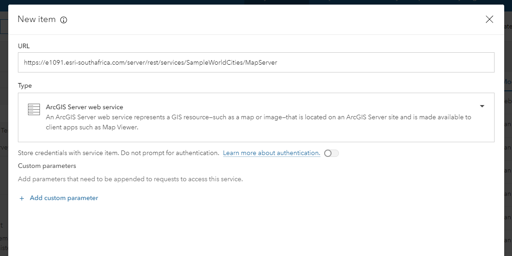
Task: Close the New item dialog
Action: [x=489, y=19]
